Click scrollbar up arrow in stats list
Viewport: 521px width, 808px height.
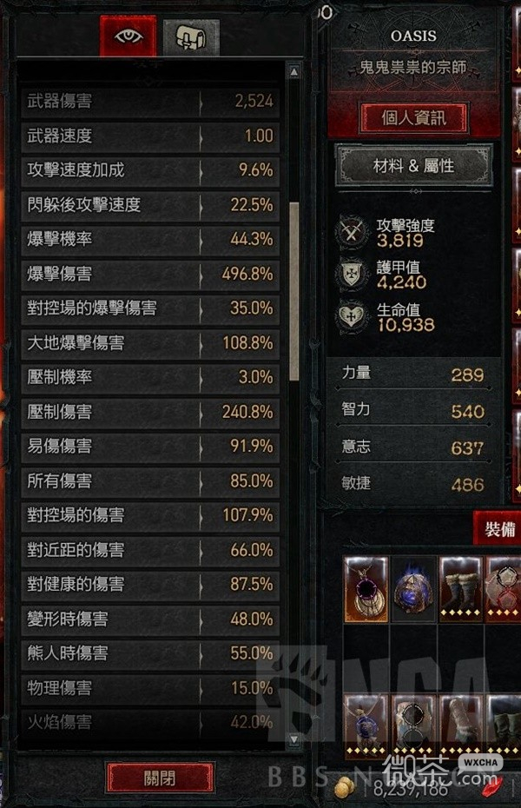[294, 71]
